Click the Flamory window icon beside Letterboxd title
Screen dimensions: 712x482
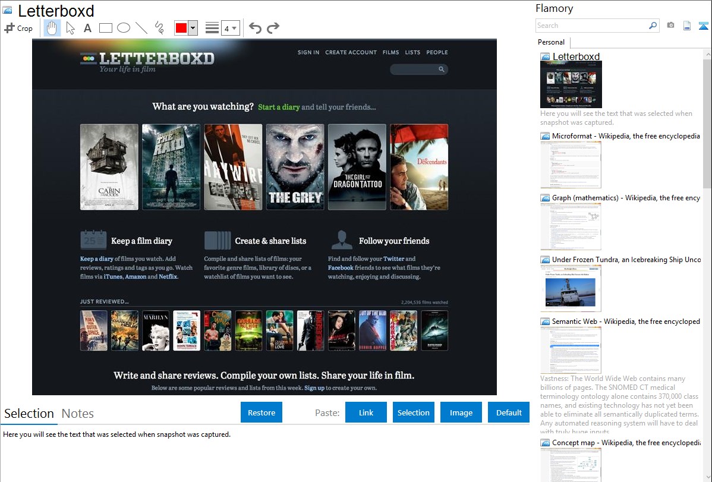(8, 11)
